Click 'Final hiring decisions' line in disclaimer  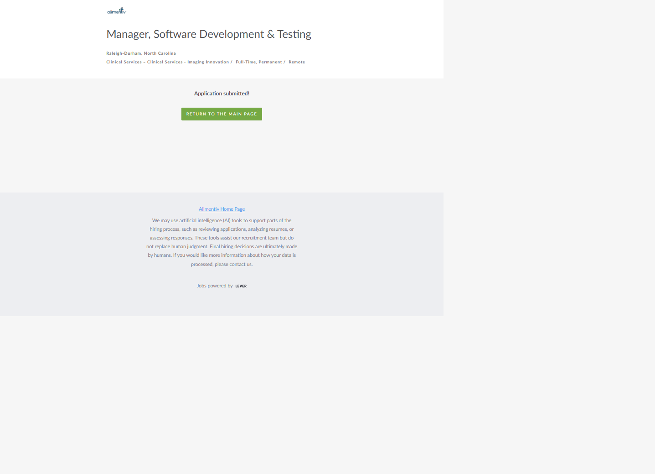coord(222,246)
